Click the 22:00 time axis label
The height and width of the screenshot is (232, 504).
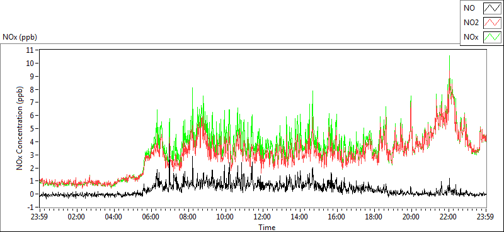[x=449, y=217]
